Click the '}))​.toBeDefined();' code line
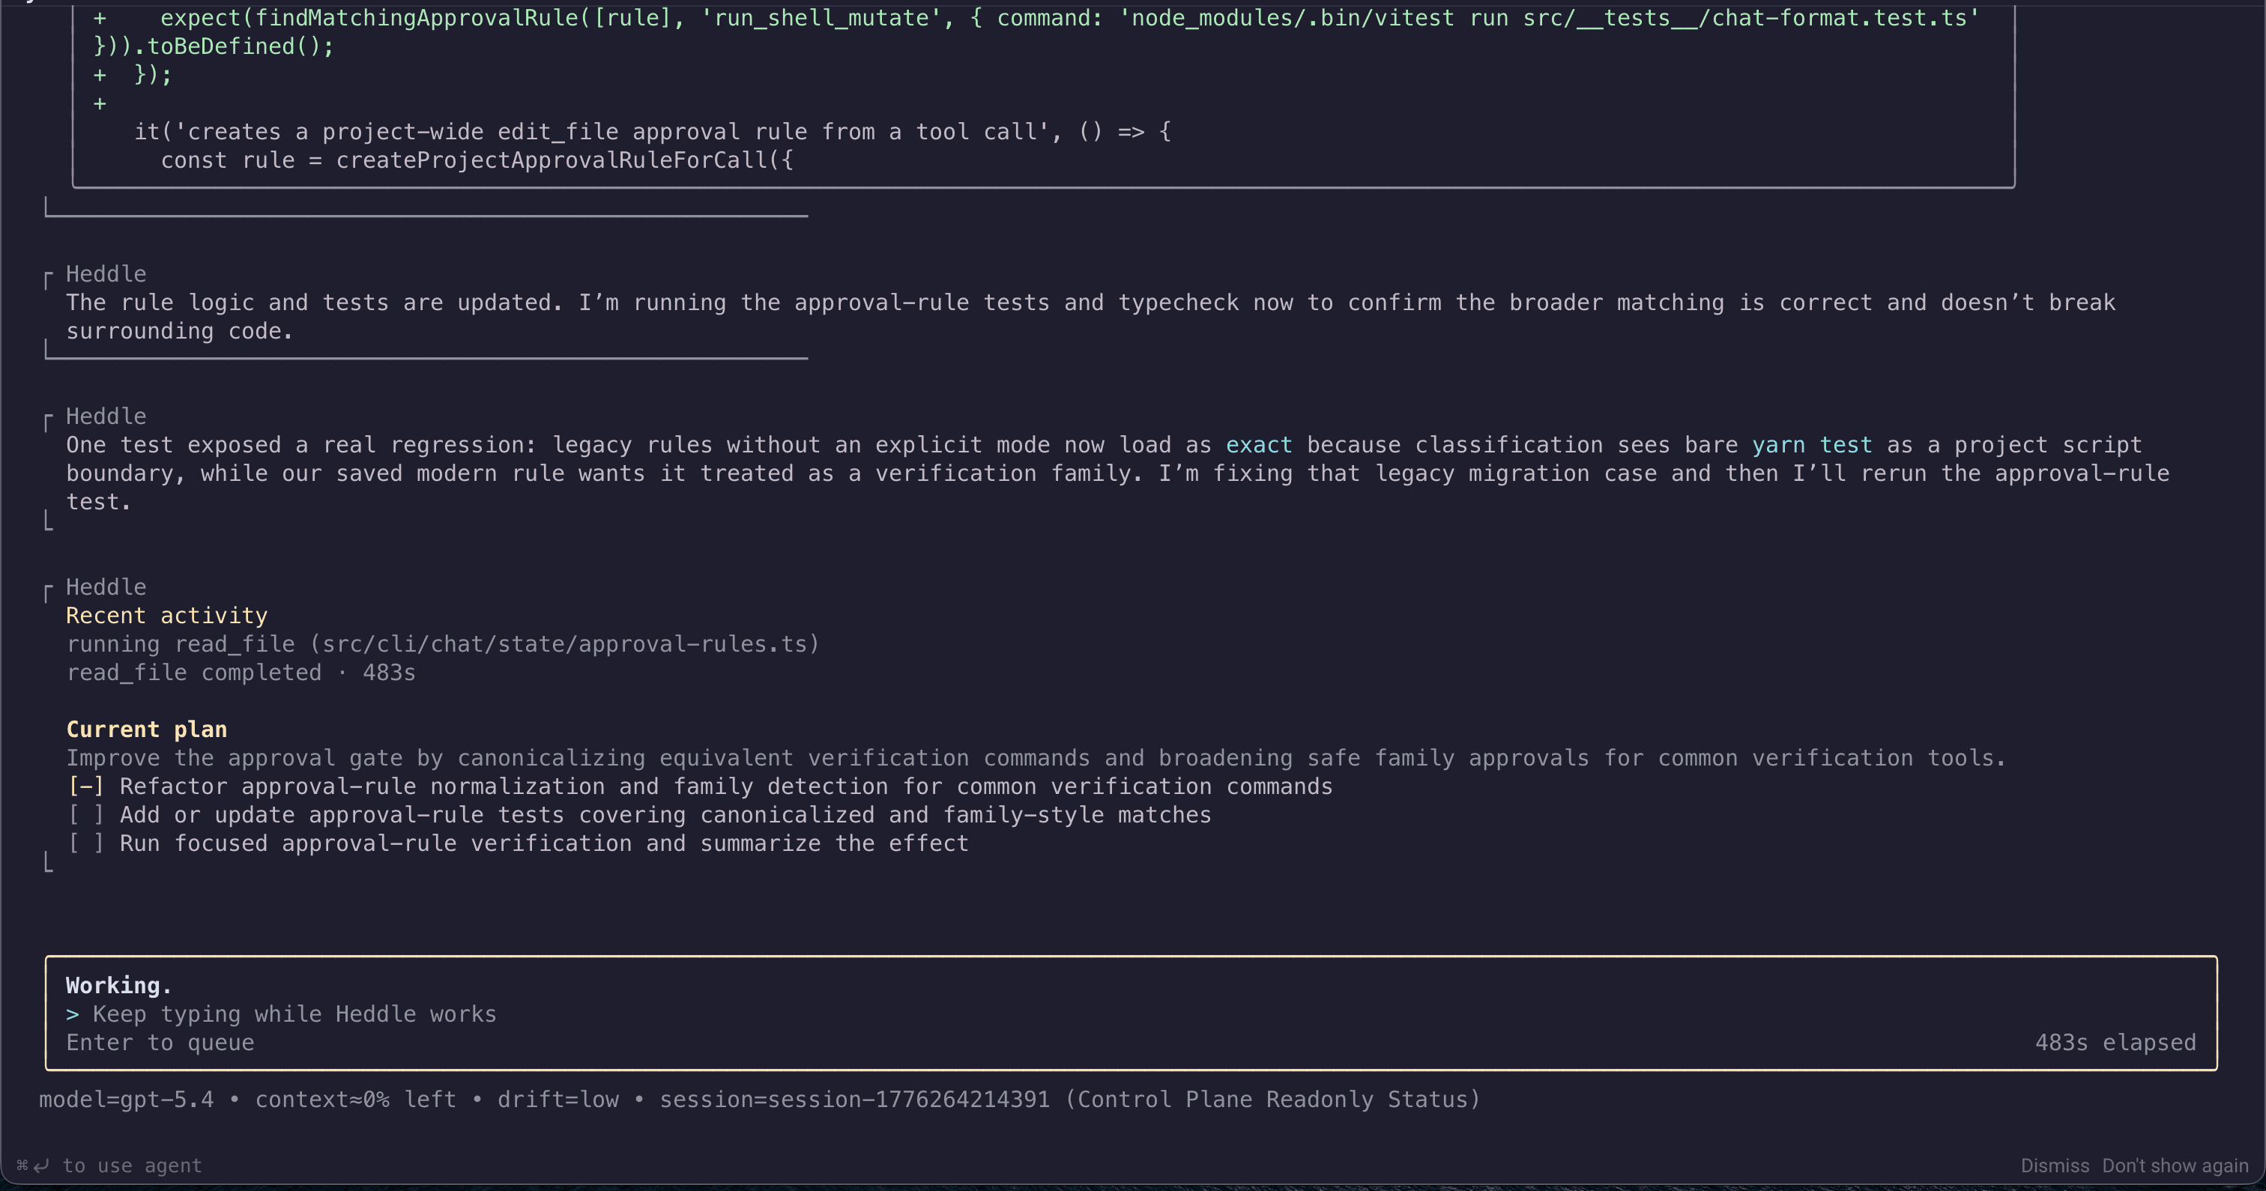The height and width of the screenshot is (1191, 2266). tap(214, 46)
